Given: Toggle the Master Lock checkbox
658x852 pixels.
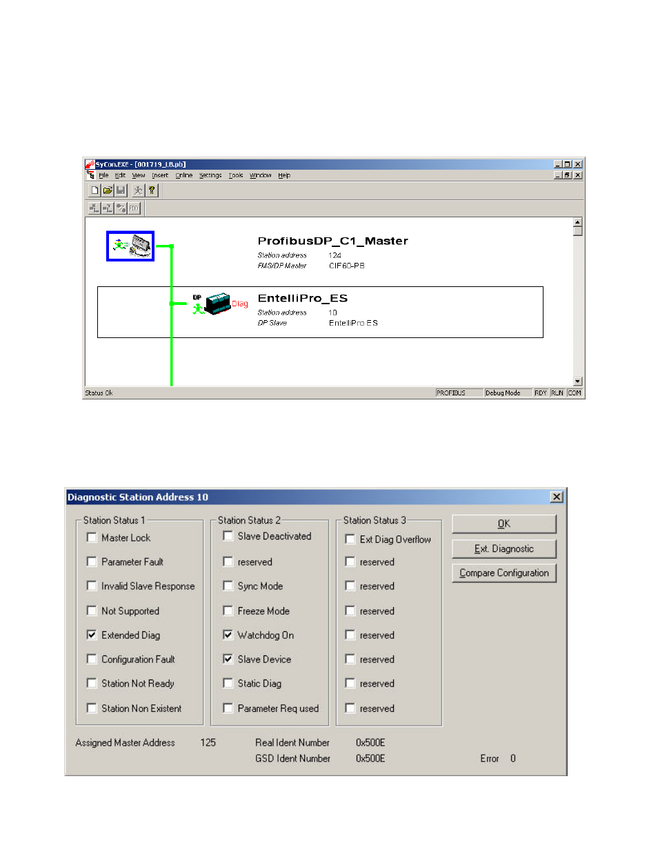Looking at the screenshot, I should (91, 537).
